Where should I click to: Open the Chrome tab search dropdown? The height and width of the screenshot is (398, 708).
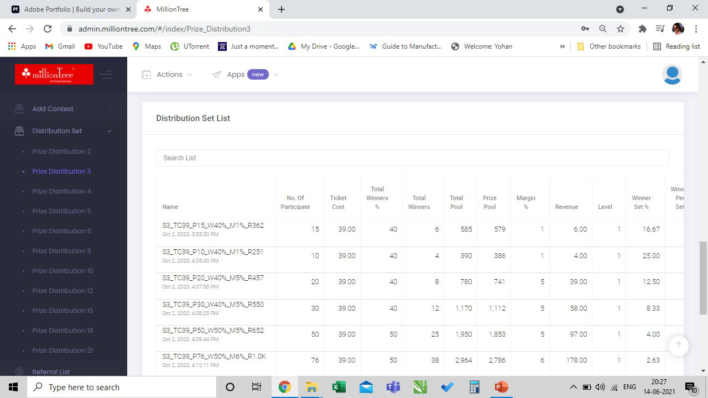620,9
